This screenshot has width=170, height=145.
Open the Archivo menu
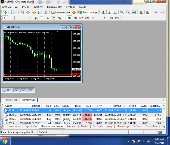[7, 7]
